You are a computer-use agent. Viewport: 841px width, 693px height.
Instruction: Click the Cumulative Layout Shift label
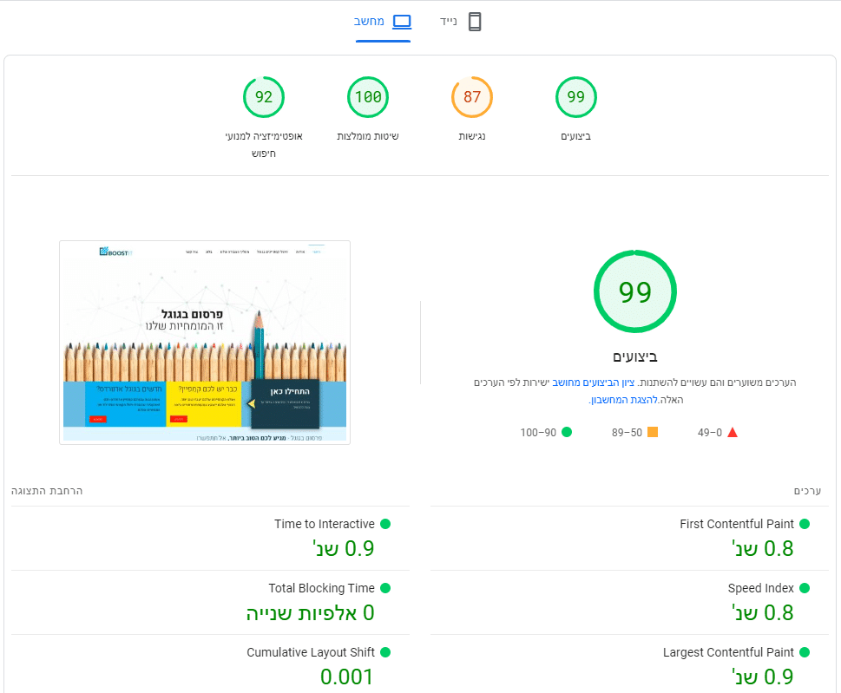tap(311, 652)
